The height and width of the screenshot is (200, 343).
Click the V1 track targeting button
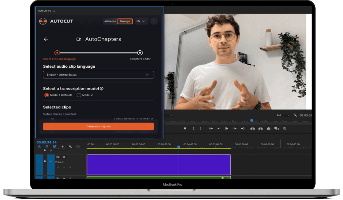51,165
